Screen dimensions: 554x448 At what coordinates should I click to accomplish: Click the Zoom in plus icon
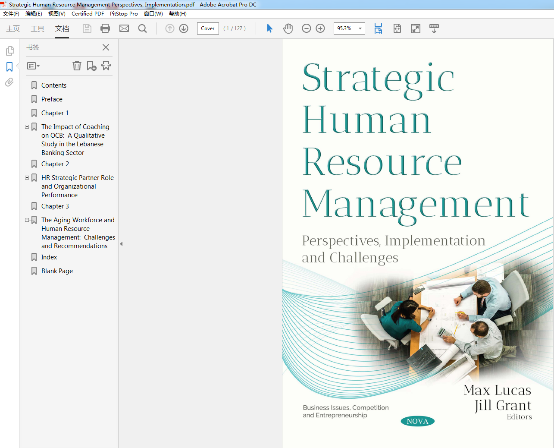pos(320,28)
